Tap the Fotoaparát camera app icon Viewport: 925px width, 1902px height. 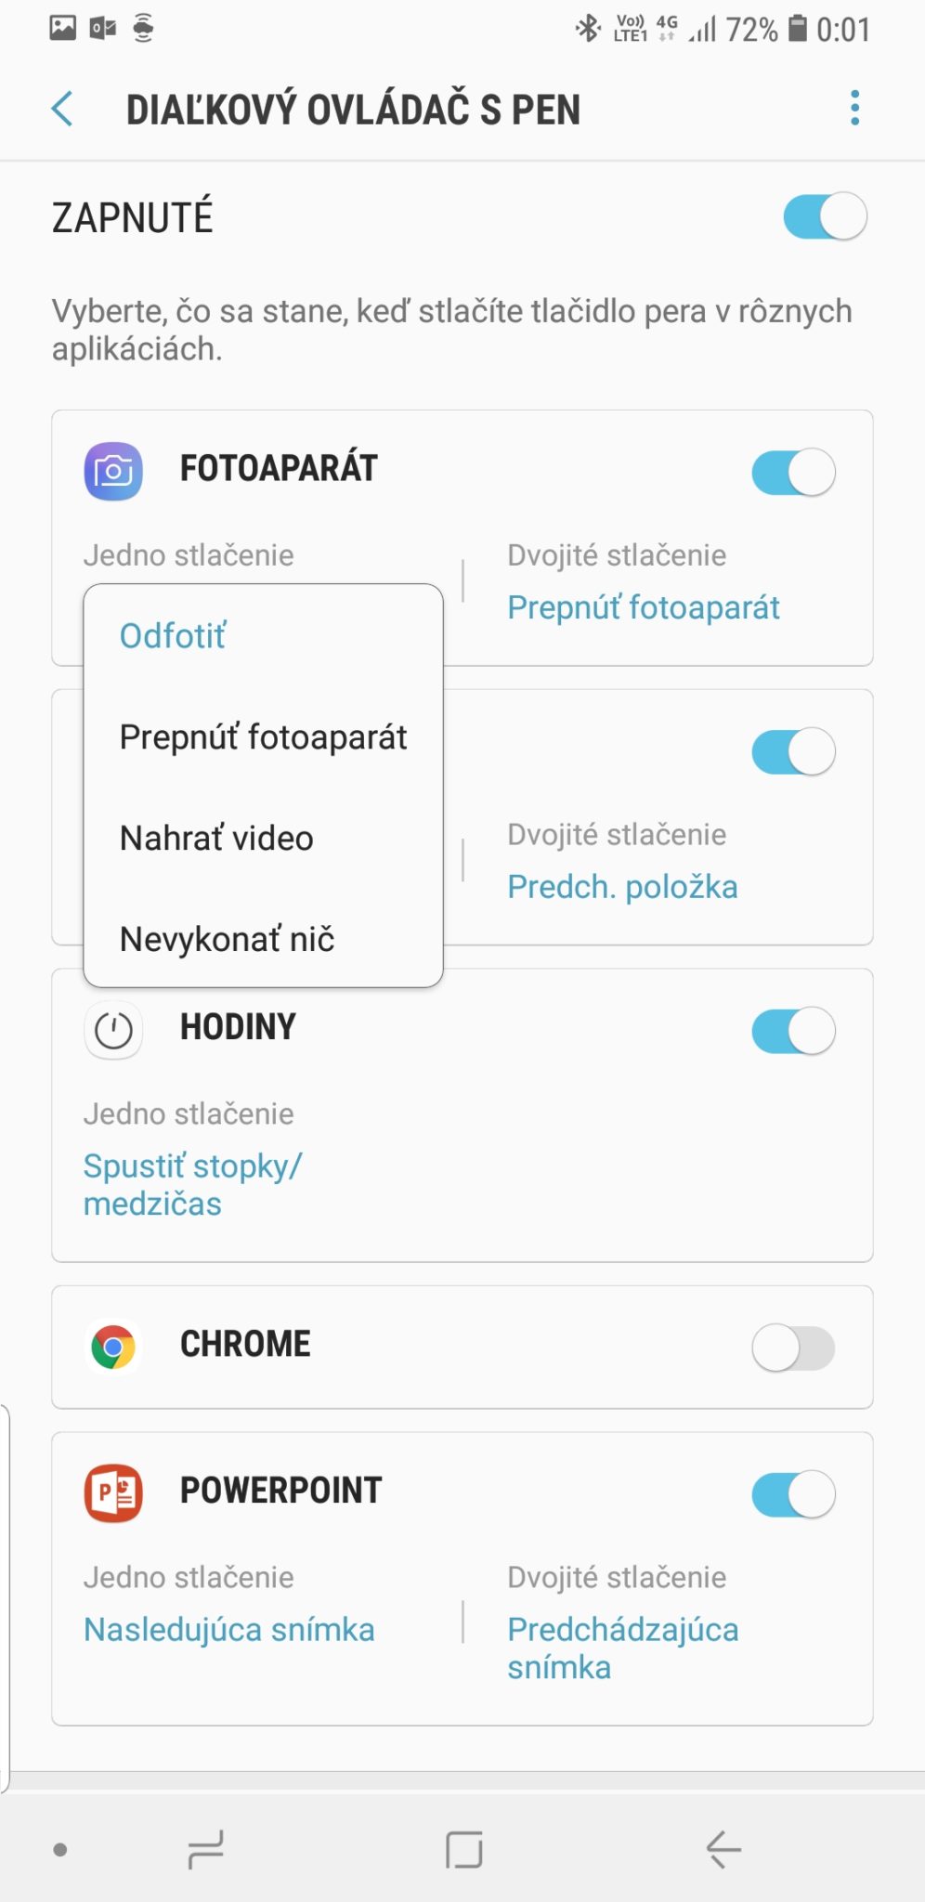pos(113,471)
